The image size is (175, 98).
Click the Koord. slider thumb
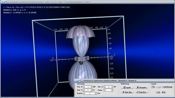pos(90,93)
